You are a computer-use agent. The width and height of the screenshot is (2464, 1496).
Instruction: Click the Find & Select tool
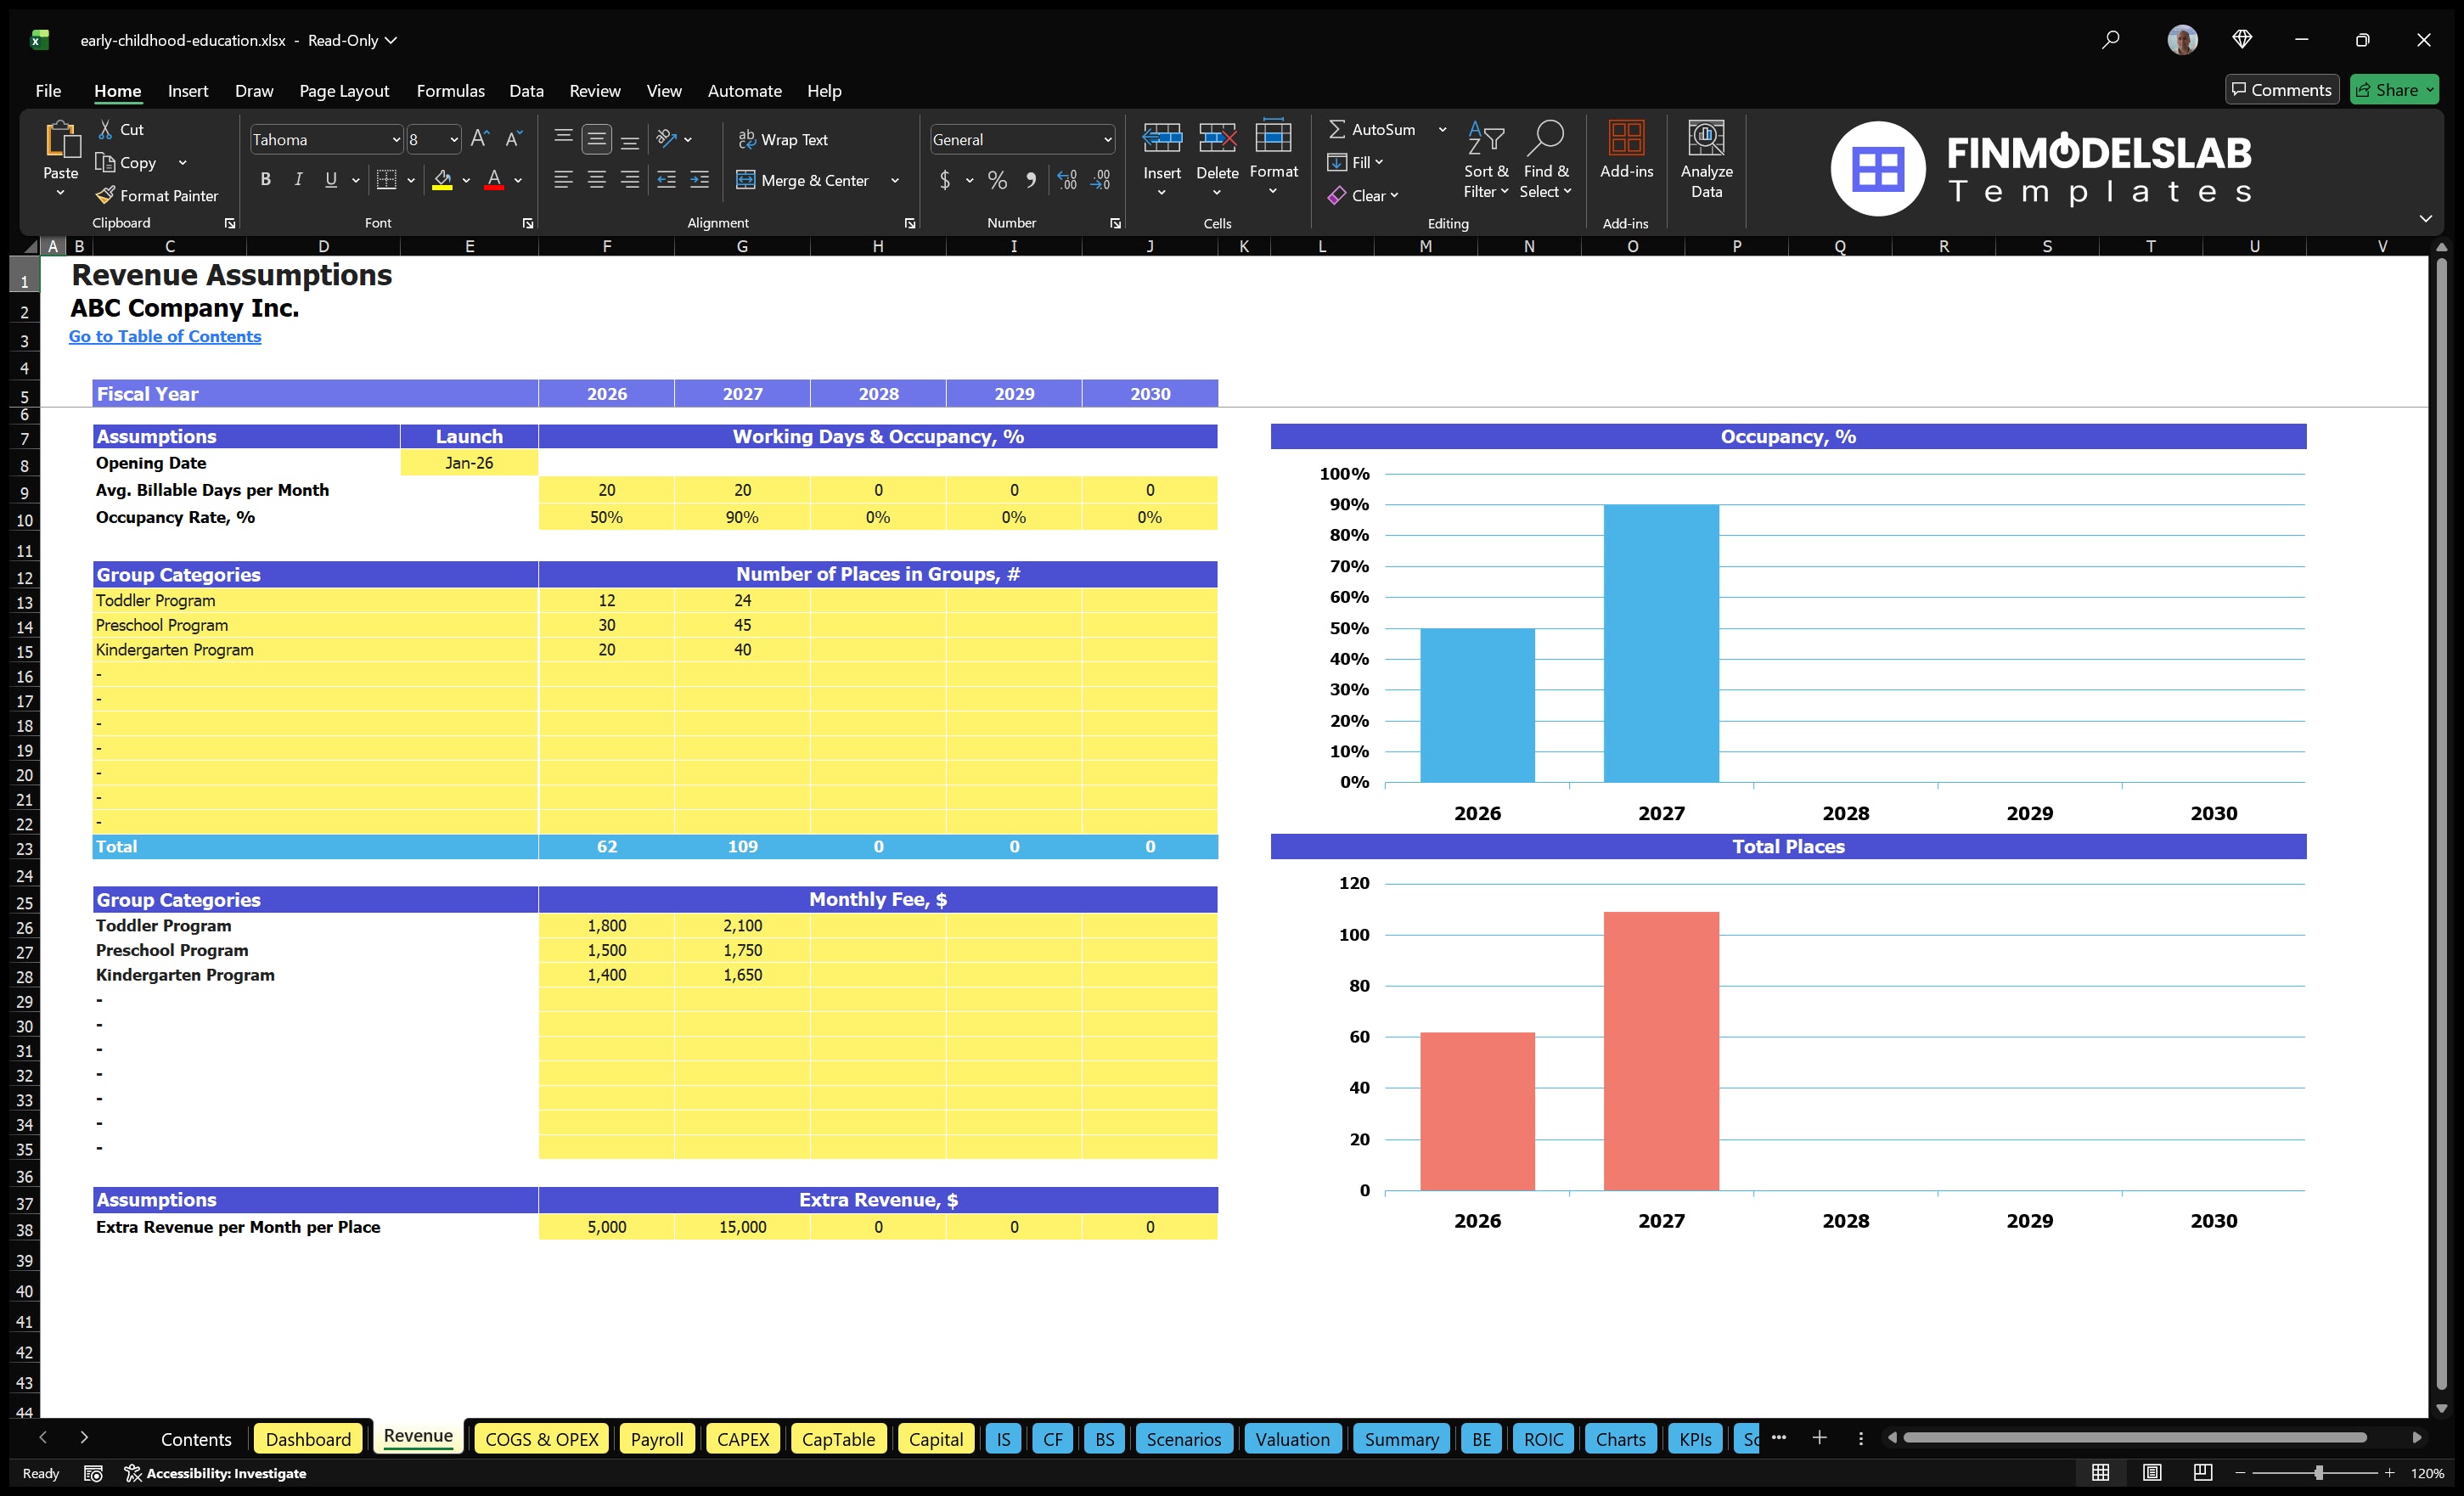1545,160
